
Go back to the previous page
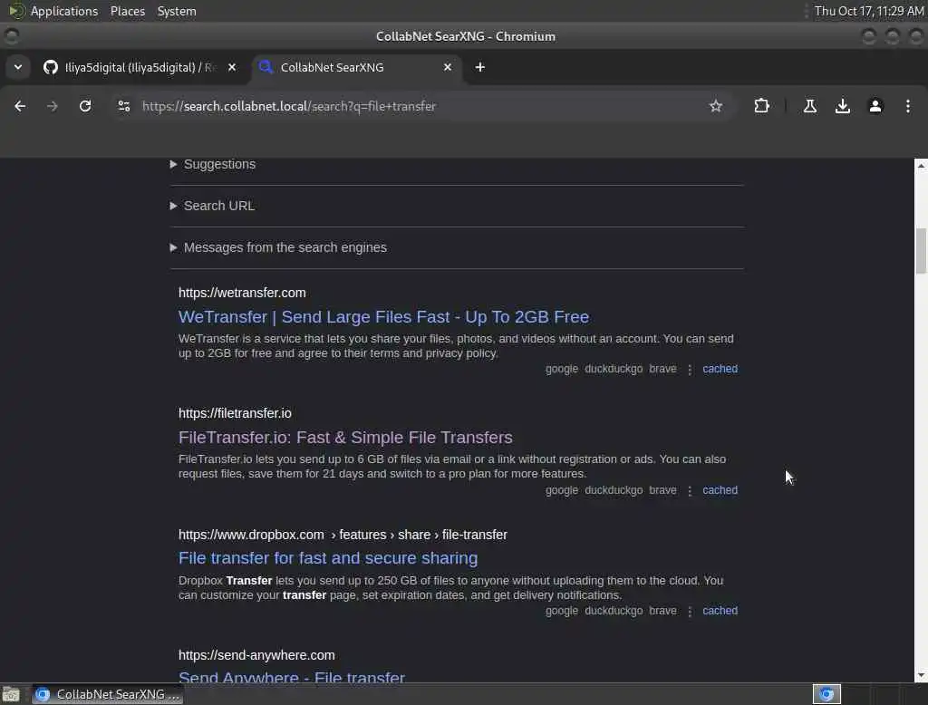(20, 106)
